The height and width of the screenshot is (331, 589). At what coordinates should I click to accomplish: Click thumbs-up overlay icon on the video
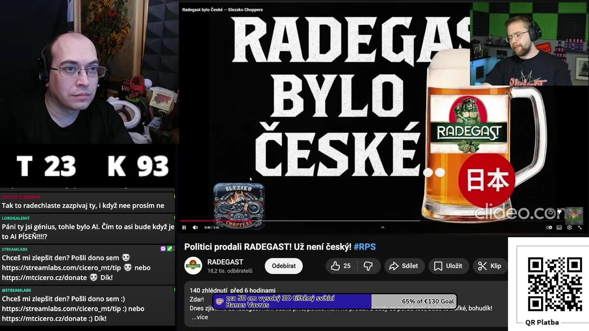click(x=551, y=212)
